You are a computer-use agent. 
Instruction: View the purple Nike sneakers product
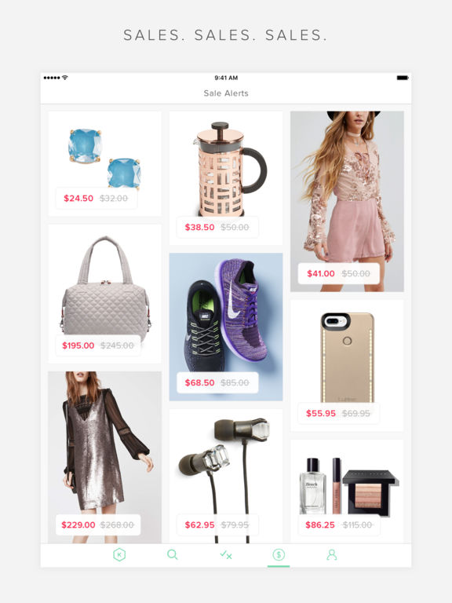pos(226,327)
